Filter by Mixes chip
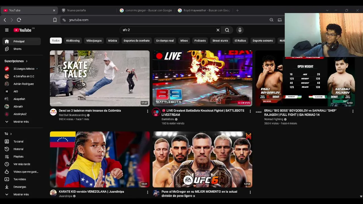363x204 pixels. [184, 41]
